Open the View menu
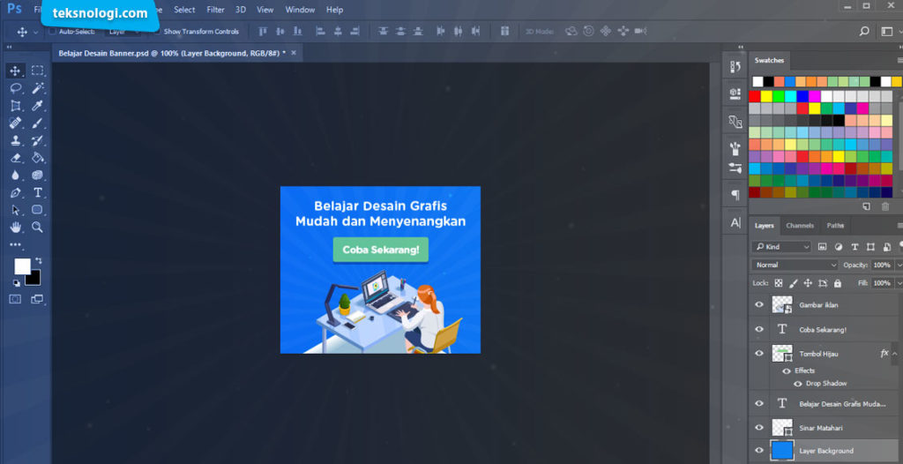The width and height of the screenshot is (903, 464). tap(265, 10)
